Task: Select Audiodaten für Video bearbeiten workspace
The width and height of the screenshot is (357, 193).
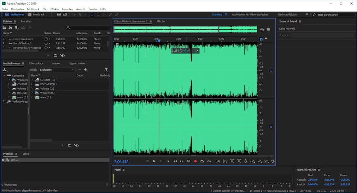Action: click(x=250, y=14)
